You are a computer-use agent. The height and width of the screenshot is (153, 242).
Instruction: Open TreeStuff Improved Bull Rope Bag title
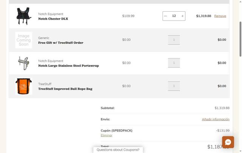(65, 89)
